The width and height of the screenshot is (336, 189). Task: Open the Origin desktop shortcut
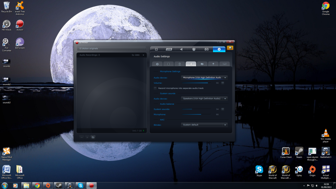point(312,171)
